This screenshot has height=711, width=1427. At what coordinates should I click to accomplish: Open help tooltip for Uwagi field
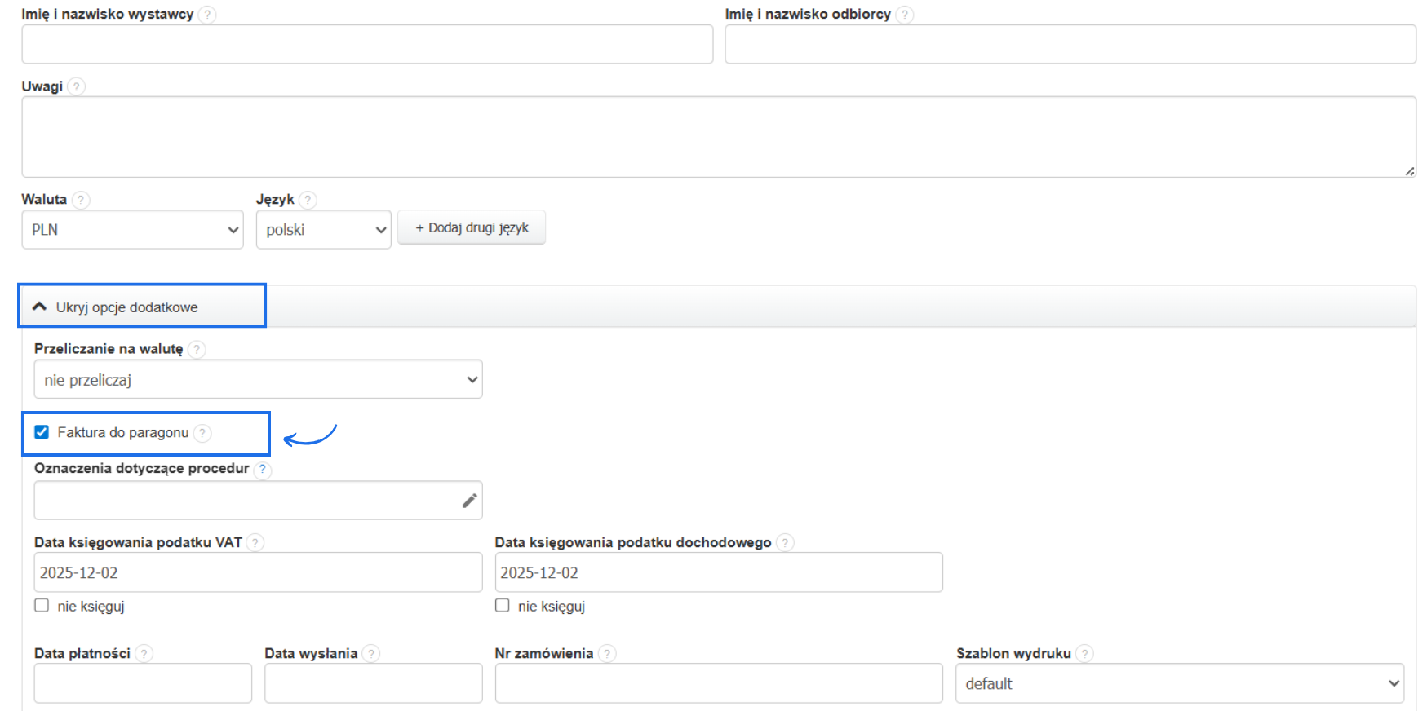(x=76, y=86)
